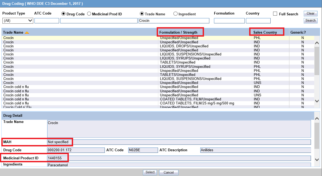Click the Ingredients field showing Paracetamol

point(179,165)
